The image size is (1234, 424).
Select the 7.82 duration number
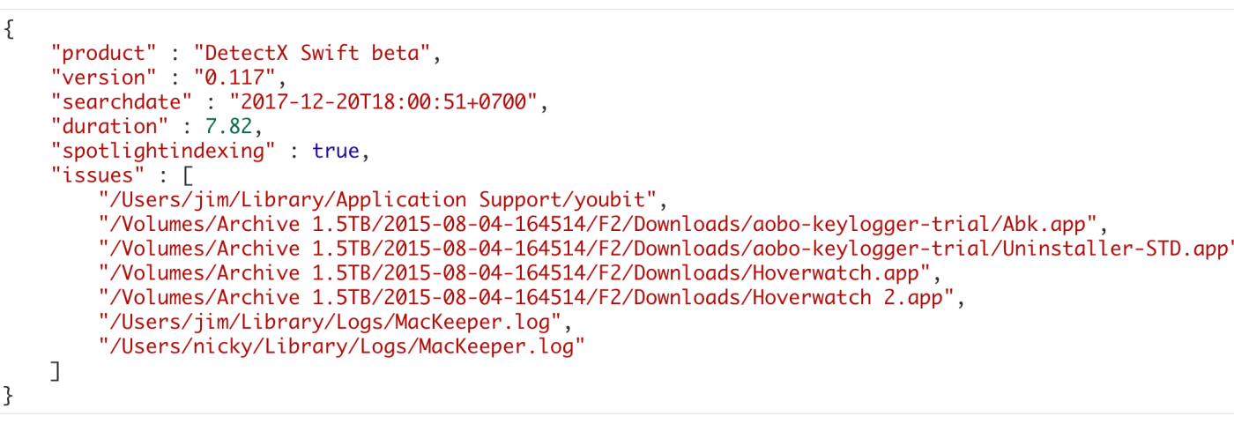point(223,126)
